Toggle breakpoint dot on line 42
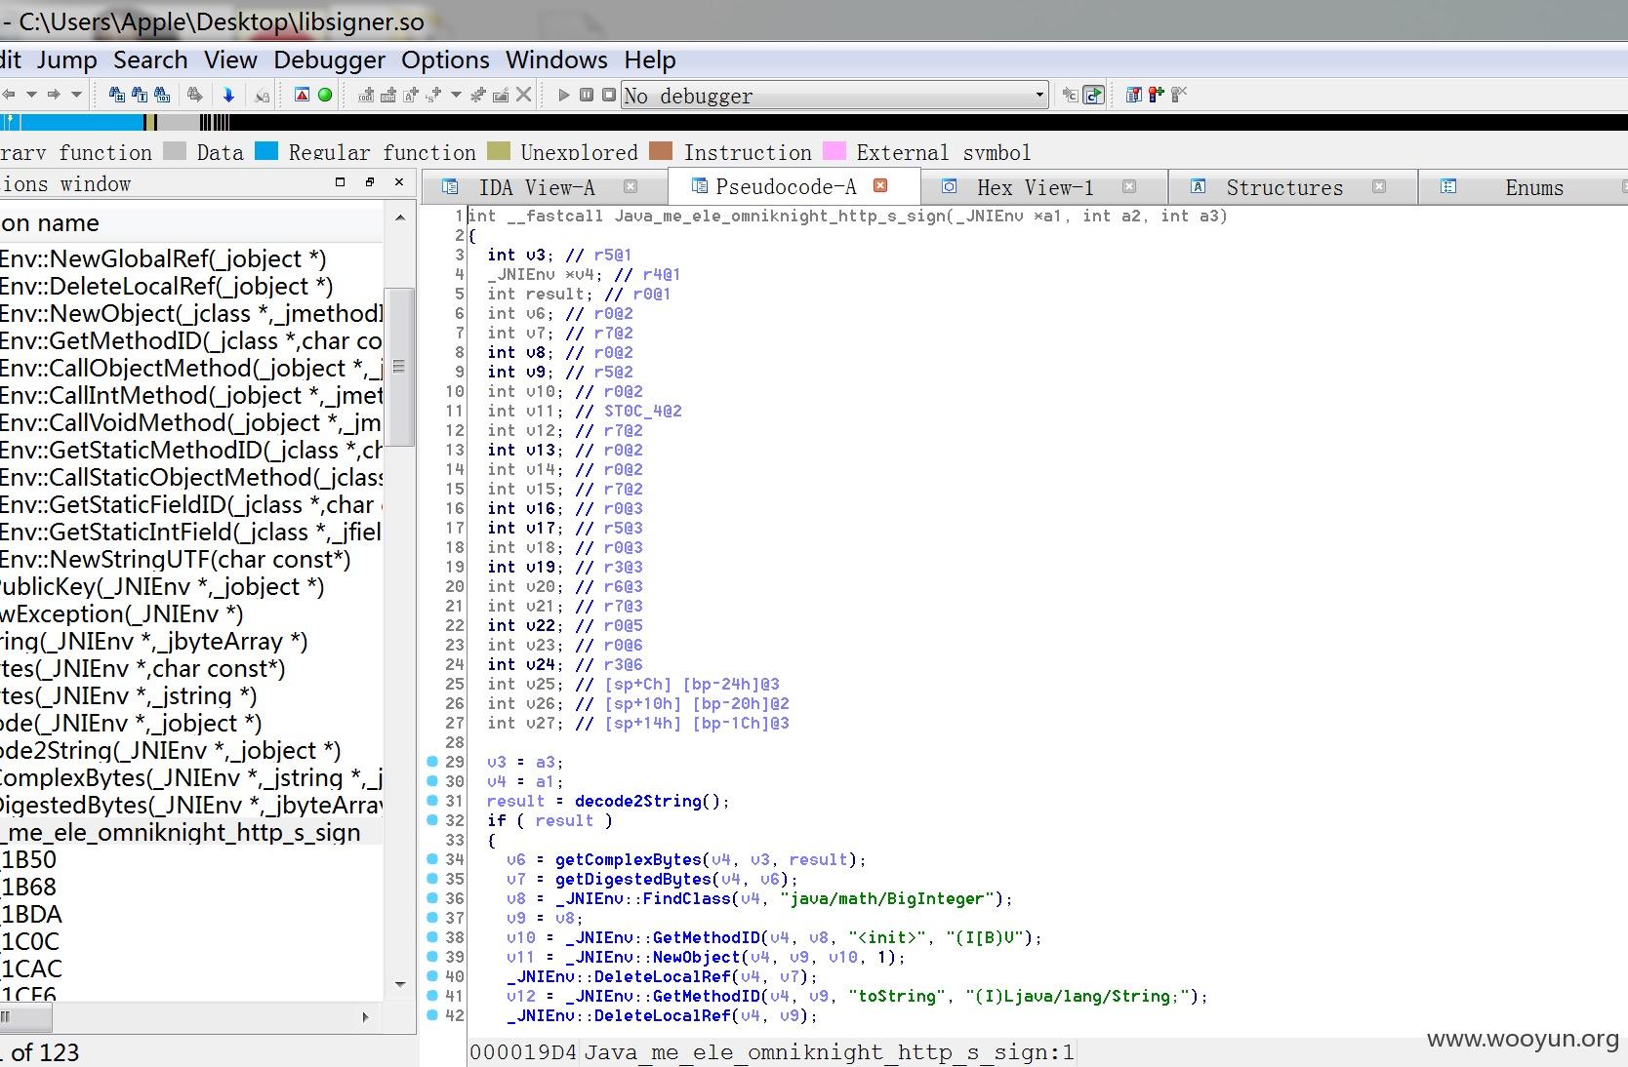The width and height of the screenshot is (1628, 1067). 432,1015
